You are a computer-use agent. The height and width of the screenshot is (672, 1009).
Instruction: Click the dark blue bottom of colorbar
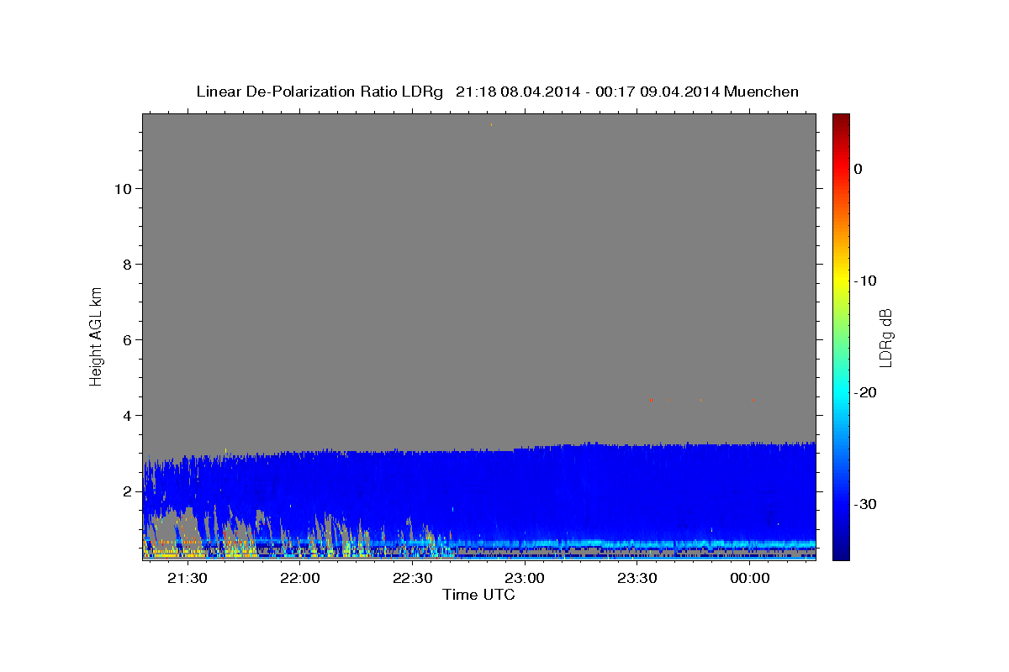[x=841, y=554]
